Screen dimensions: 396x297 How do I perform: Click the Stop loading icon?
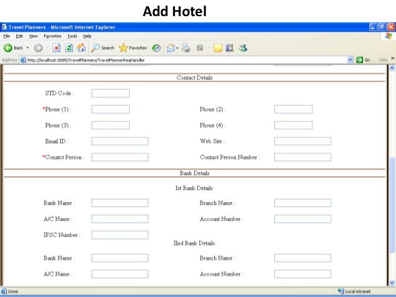pos(56,48)
